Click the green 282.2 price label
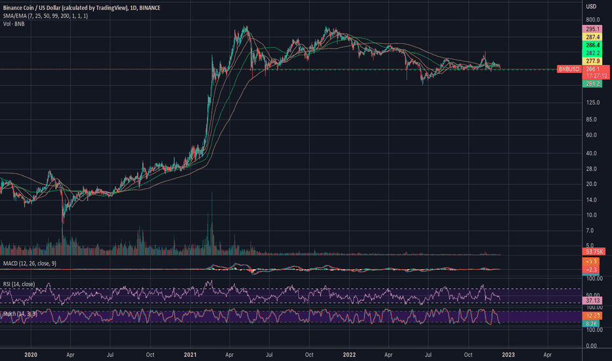The width and height of the screenshot is (612, 361). pyautogui.click(x=592, y=53)
